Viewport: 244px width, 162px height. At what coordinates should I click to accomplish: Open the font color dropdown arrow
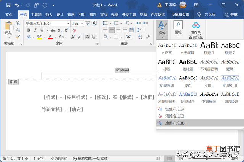coord(55,37)
